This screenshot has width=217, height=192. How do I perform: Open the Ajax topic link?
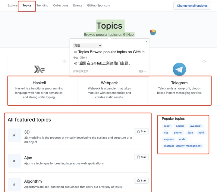coord(28,158)
